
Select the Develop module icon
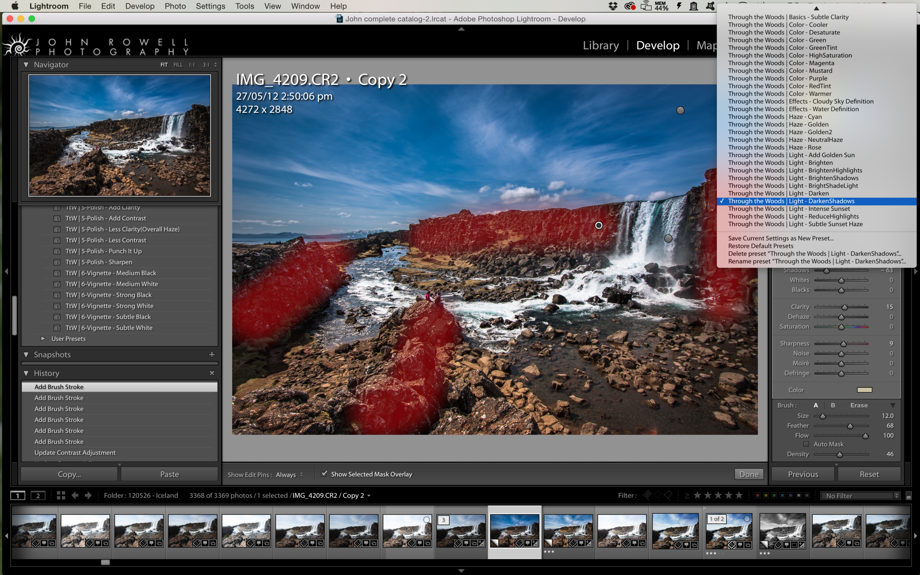coord(657,45)
